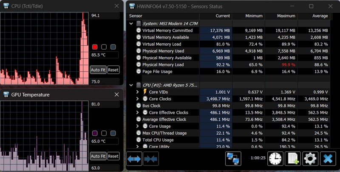Image resolution: width=340 pixels, height=172 pixels.
Task: Click Auto Fit in CPU (Tctl/Tdie) window
Action: click(x=98, y=70)
